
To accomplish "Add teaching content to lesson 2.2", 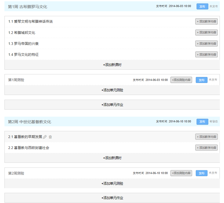I will coord(206,148).
